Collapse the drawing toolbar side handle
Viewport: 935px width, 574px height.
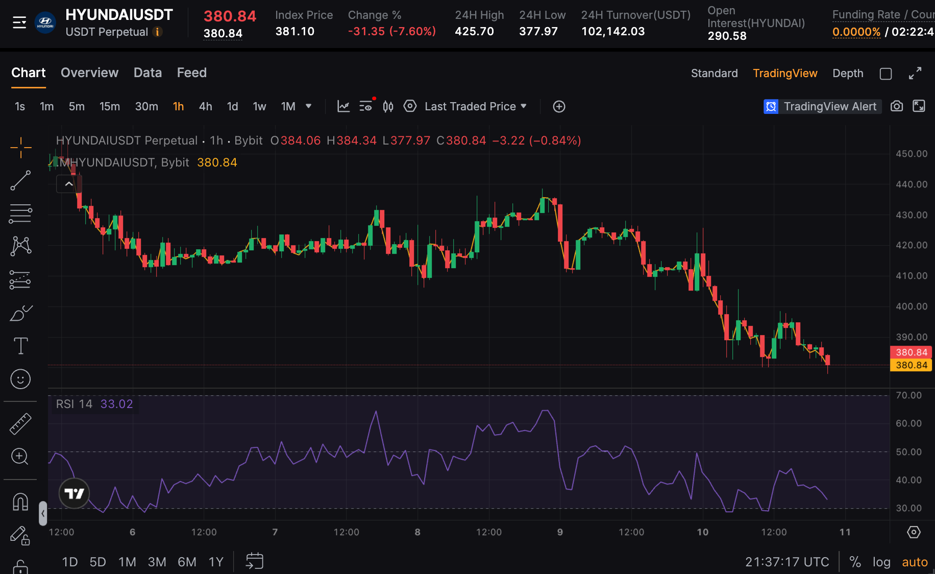tap(43, 513)
